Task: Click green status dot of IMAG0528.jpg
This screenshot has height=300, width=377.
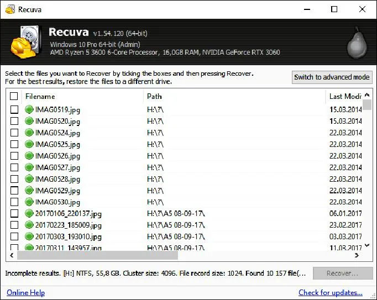Action: click(29, 179)
